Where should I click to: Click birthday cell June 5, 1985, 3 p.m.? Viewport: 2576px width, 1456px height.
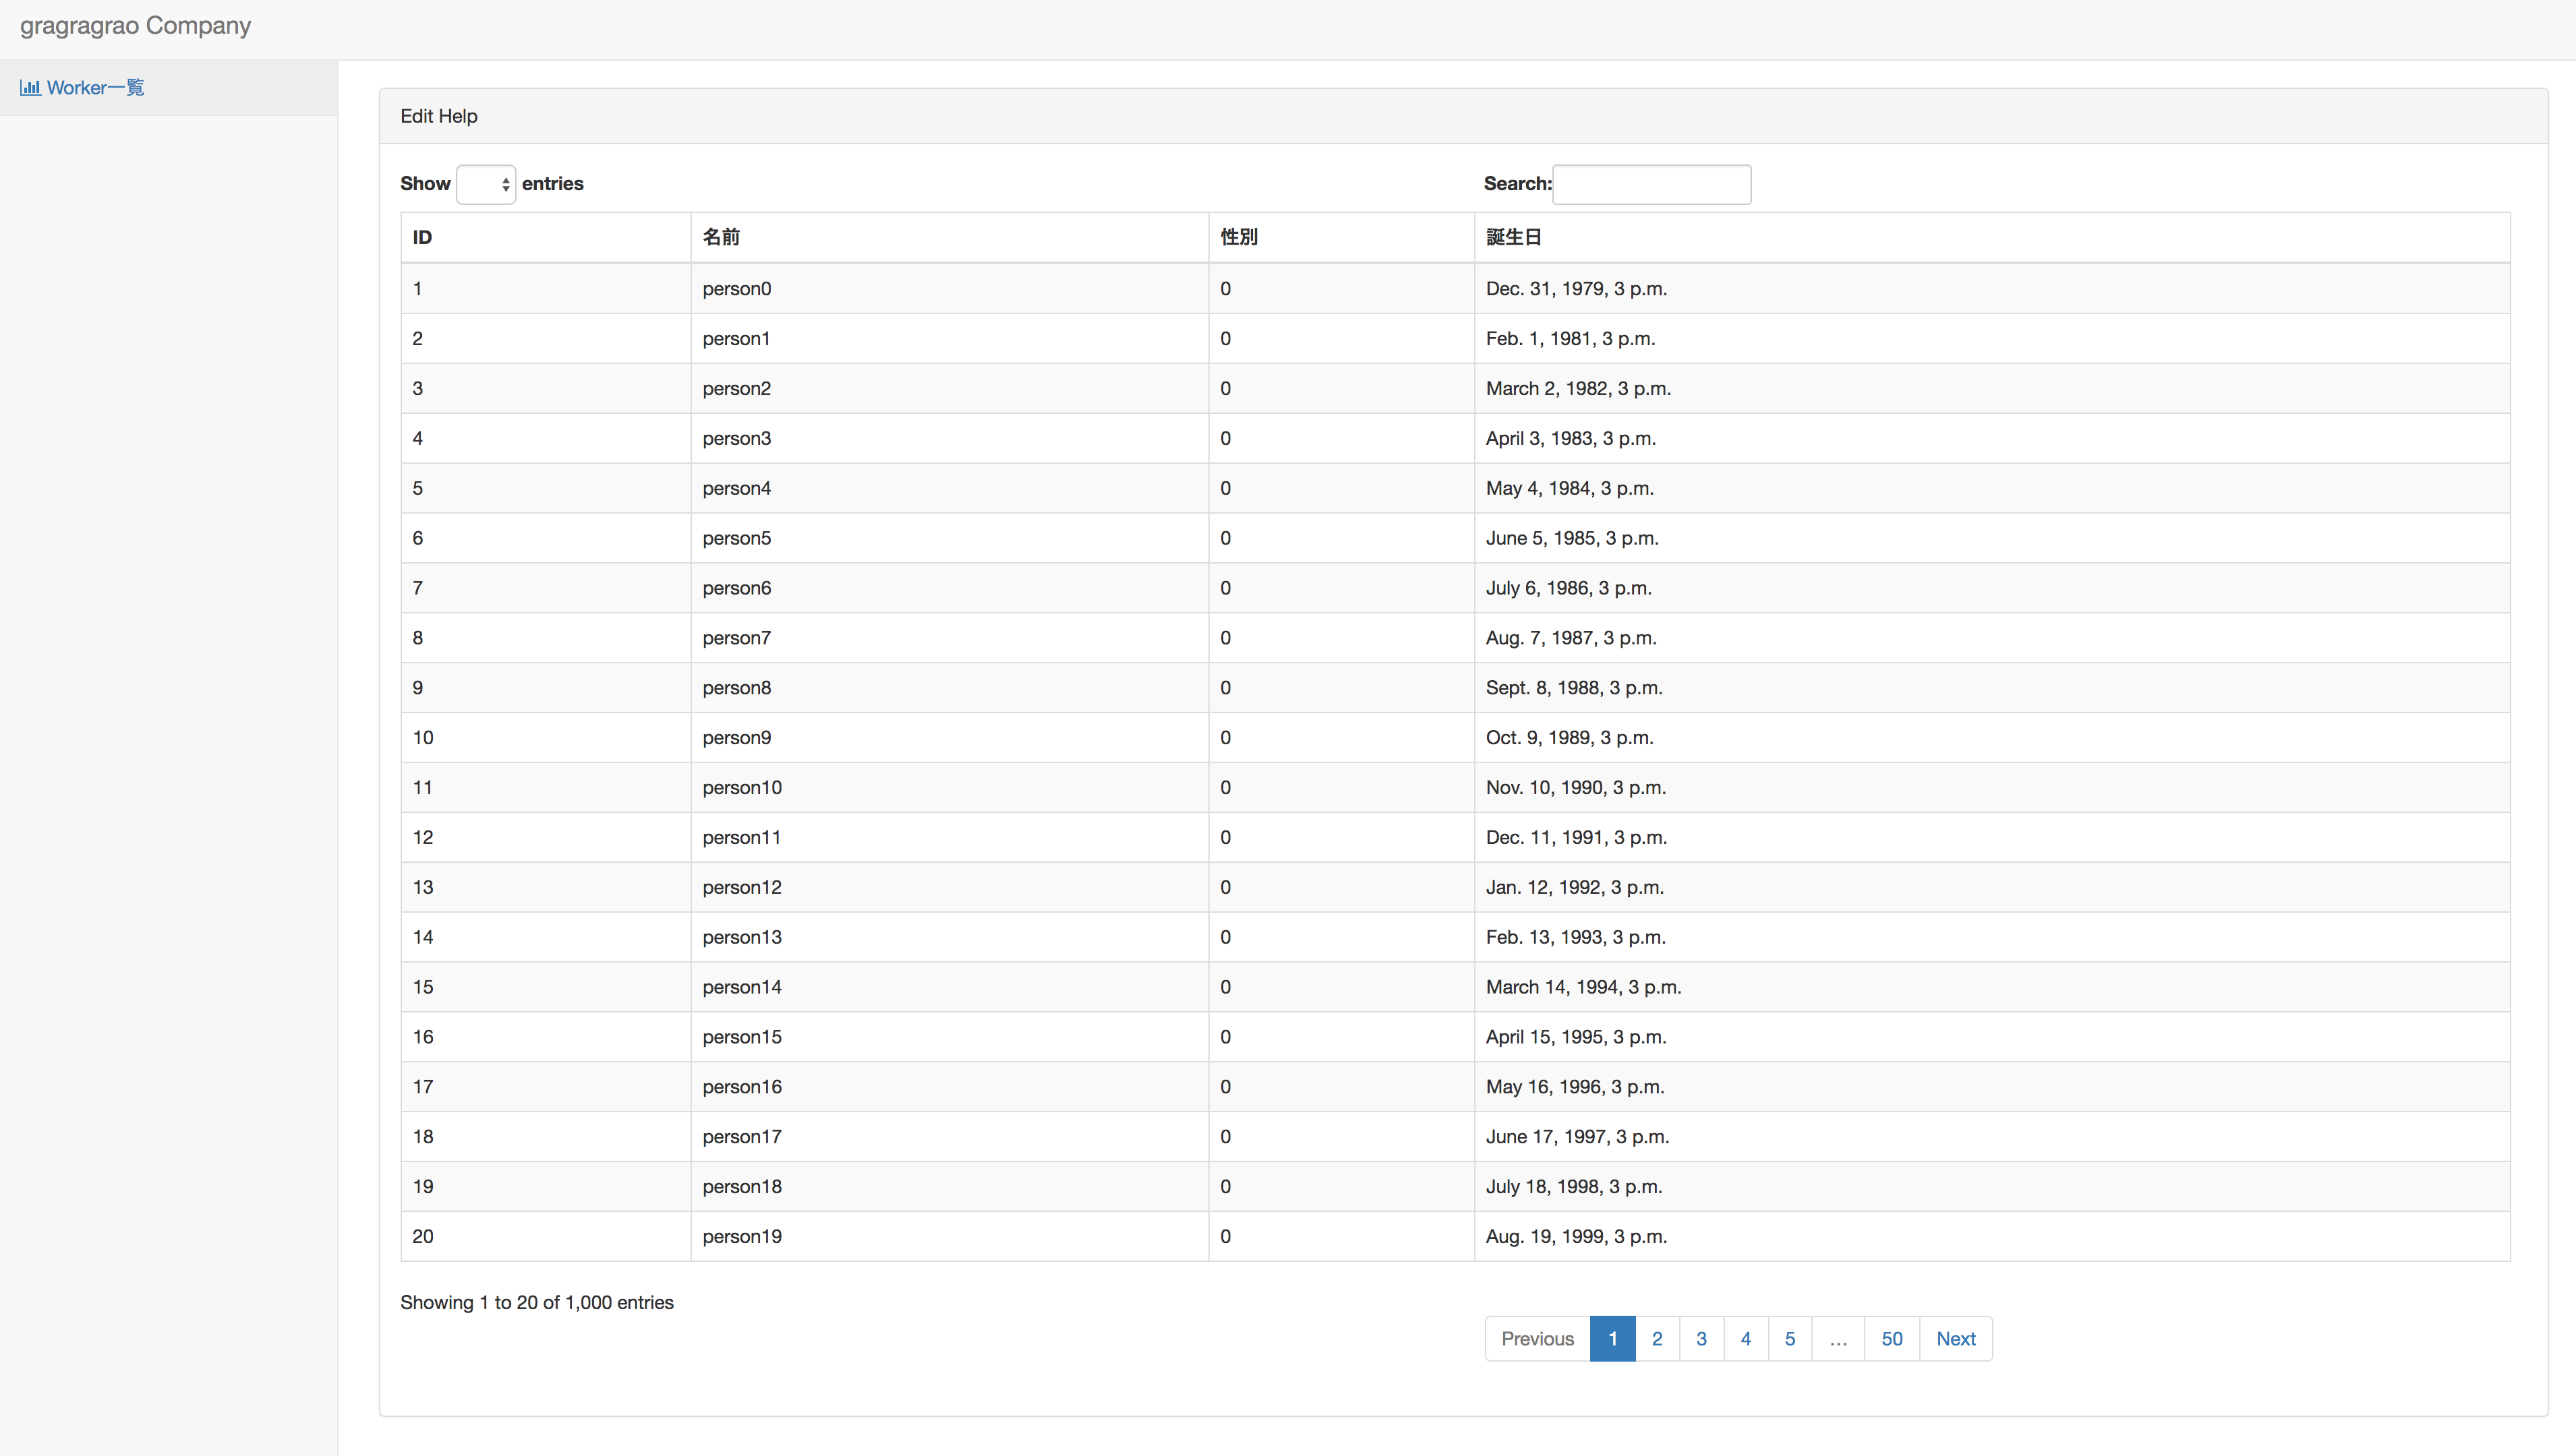(x=1993, y=538)
